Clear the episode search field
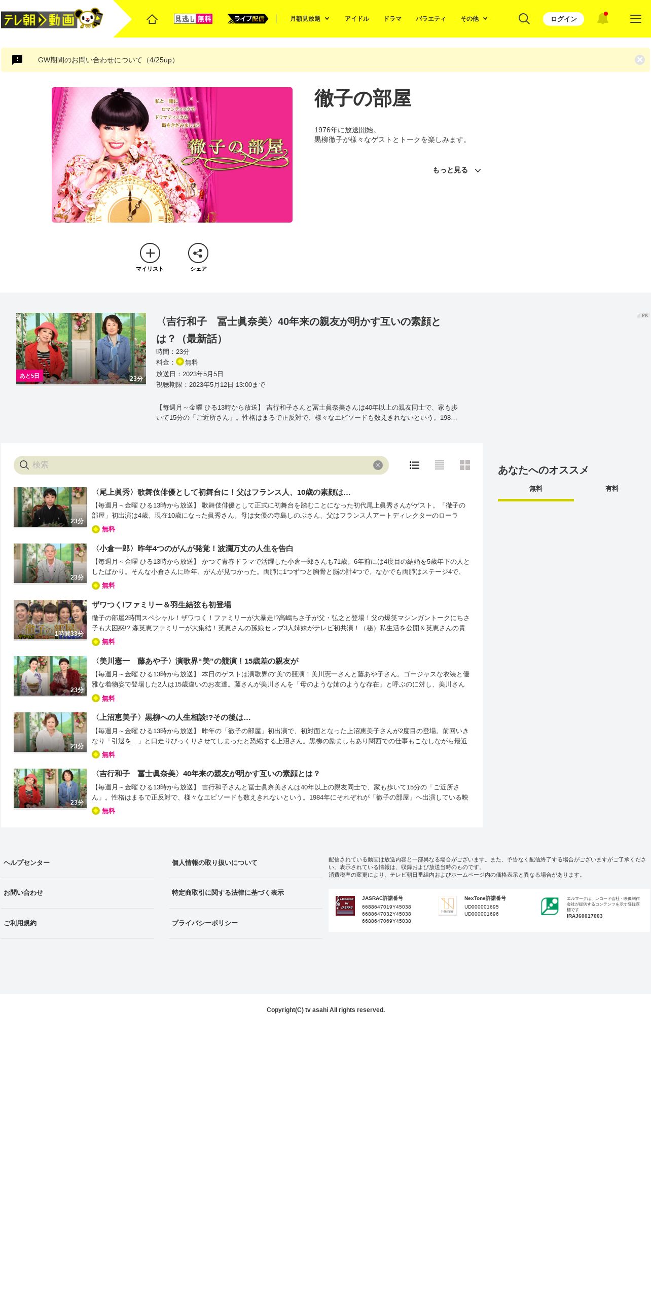651x1302 pixels. click(378, 465)
